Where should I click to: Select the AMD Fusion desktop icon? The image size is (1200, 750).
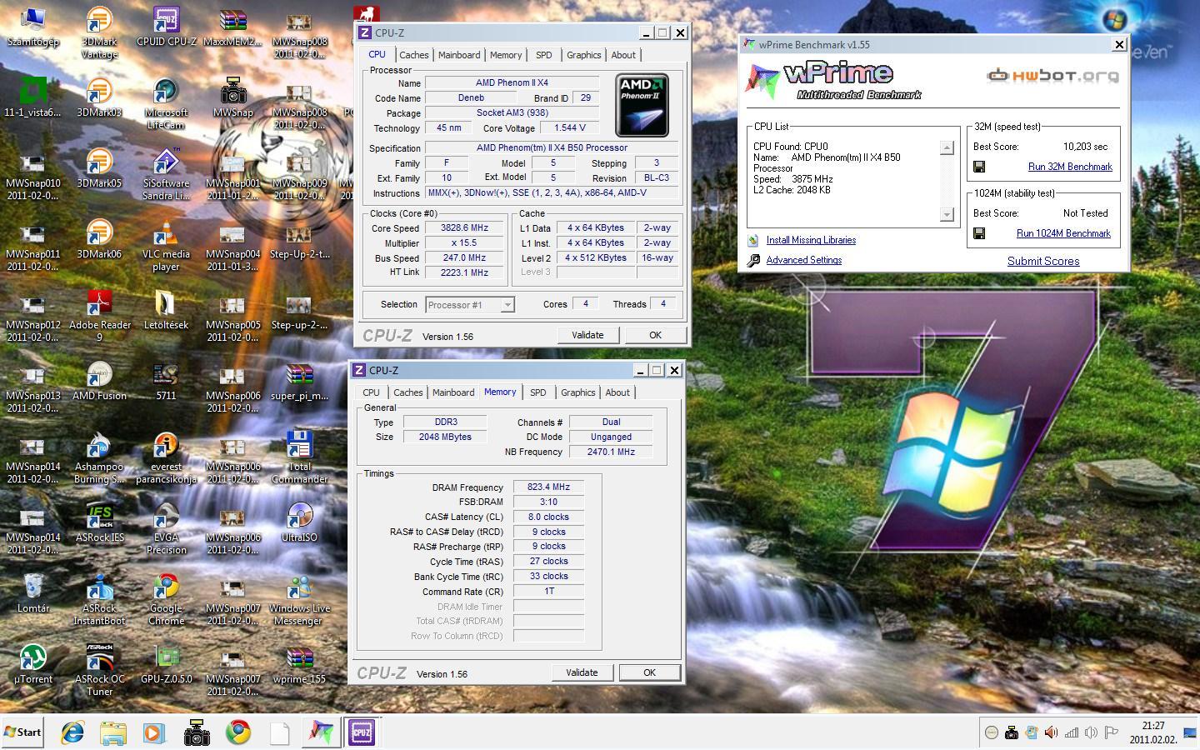tap(99, 380)
